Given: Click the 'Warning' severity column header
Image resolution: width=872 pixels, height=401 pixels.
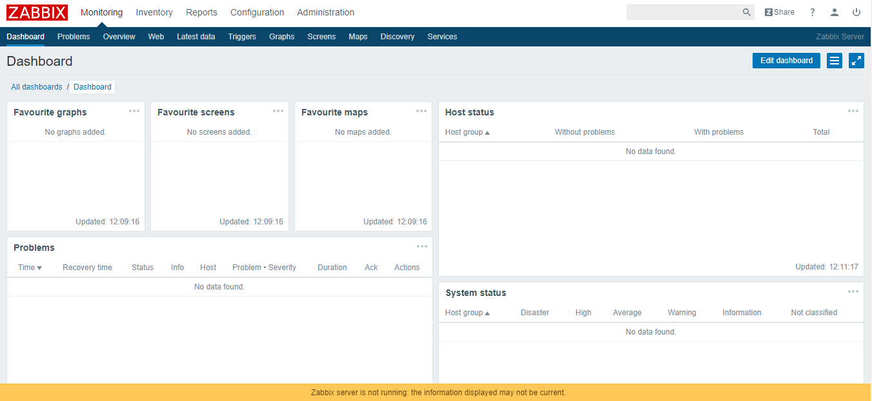Looking at the screenshot, I should [x=682, y=313].
